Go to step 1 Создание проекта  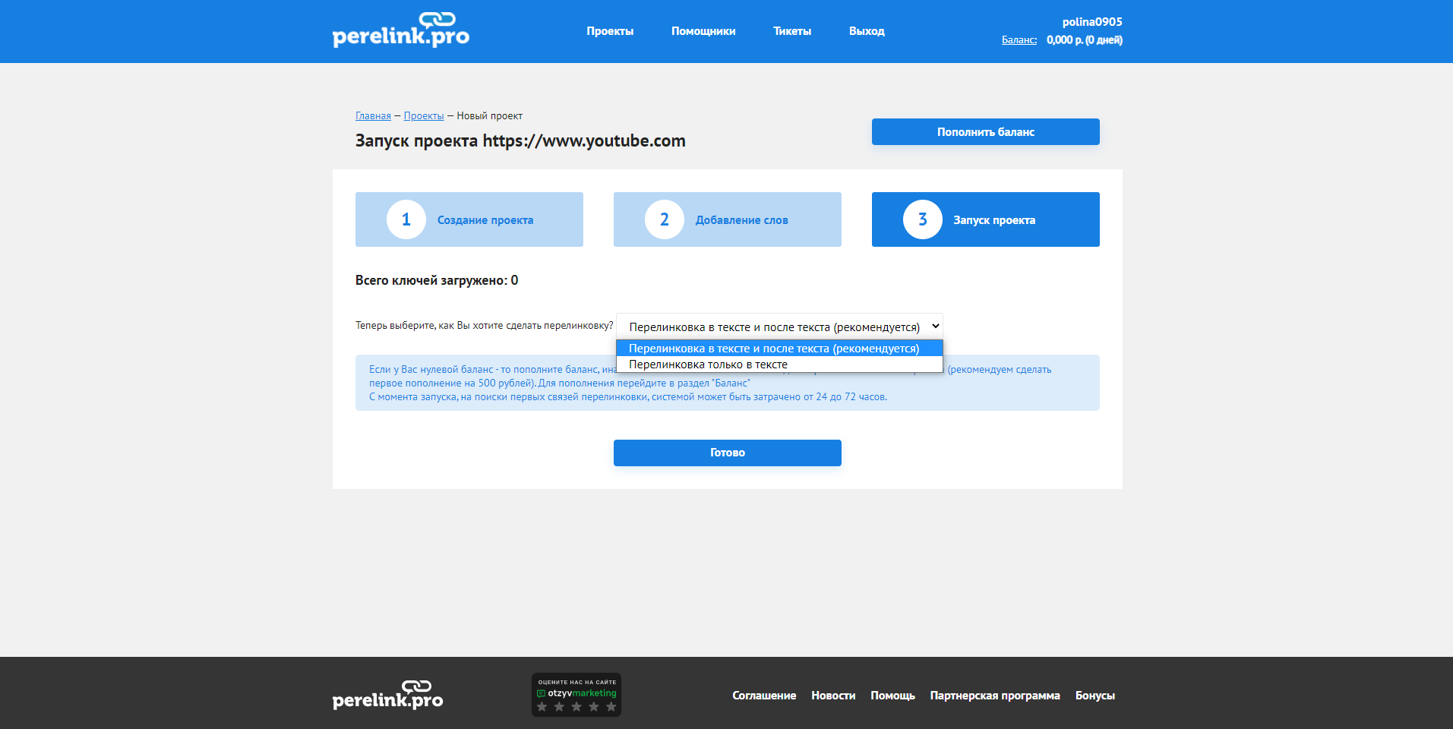469,219
